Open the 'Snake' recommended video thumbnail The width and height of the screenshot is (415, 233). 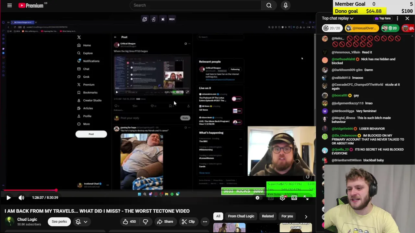(296, 228)
